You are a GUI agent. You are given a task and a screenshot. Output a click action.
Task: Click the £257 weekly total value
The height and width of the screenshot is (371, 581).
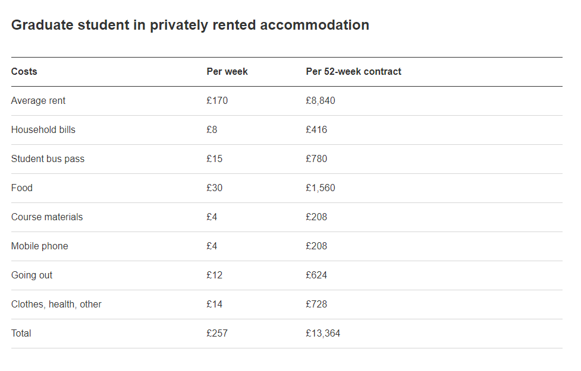[217, 334]
